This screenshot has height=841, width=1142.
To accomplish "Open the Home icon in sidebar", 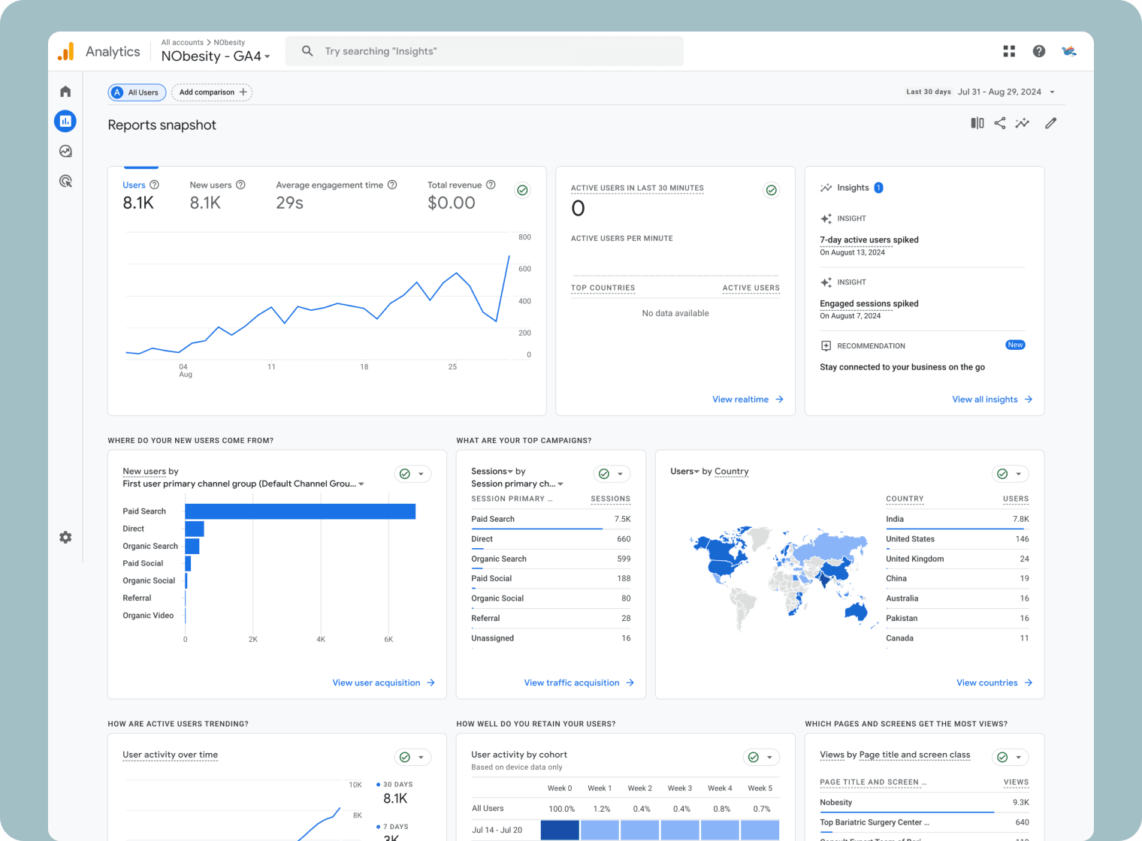I will coord(65,92).
